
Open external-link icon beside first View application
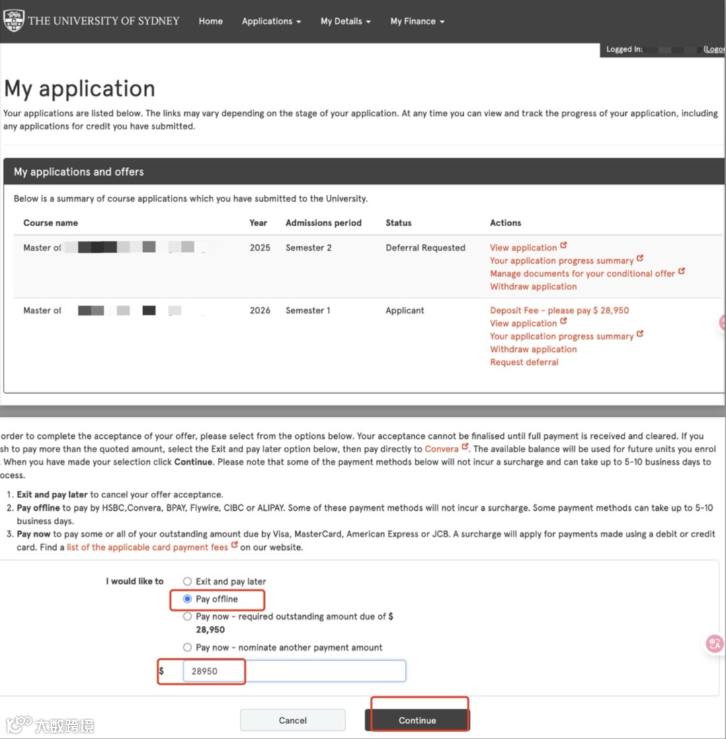[563, 246]
